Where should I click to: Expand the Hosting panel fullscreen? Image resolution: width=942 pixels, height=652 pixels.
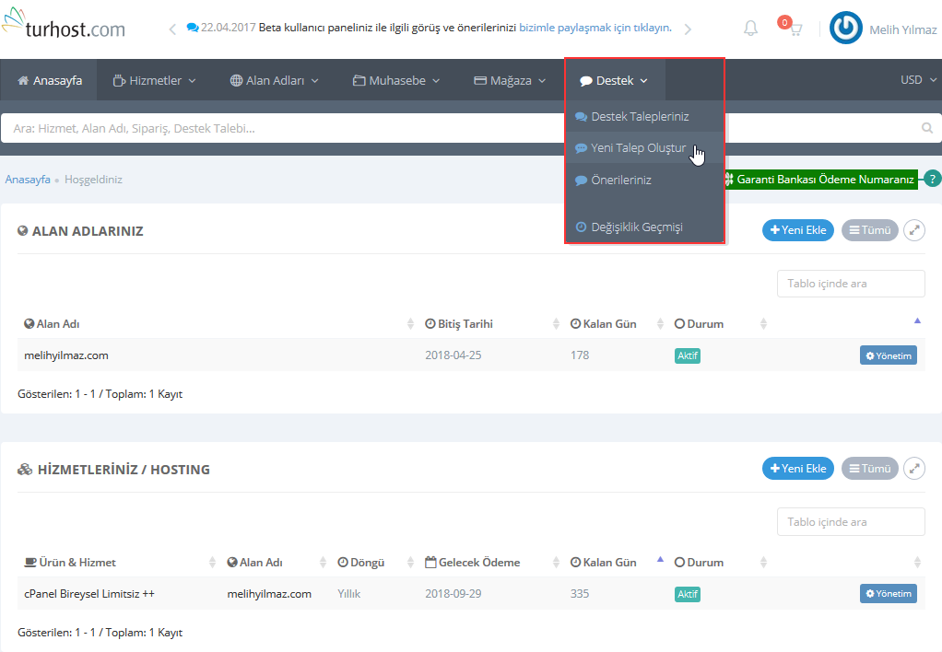point(913,469)
